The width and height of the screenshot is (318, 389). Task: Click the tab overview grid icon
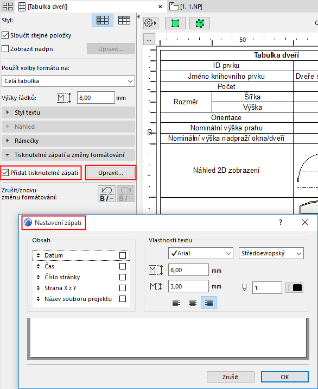[x=7, y=7]
